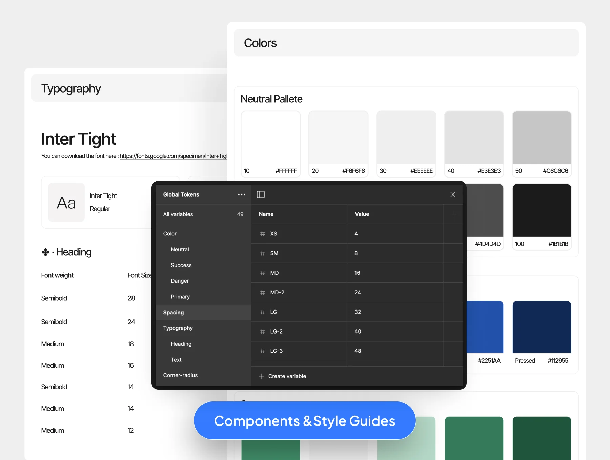This screenshot has height=460, width=610.
Task: Click the Inter Tight font heading
Action: coord(79,139)
